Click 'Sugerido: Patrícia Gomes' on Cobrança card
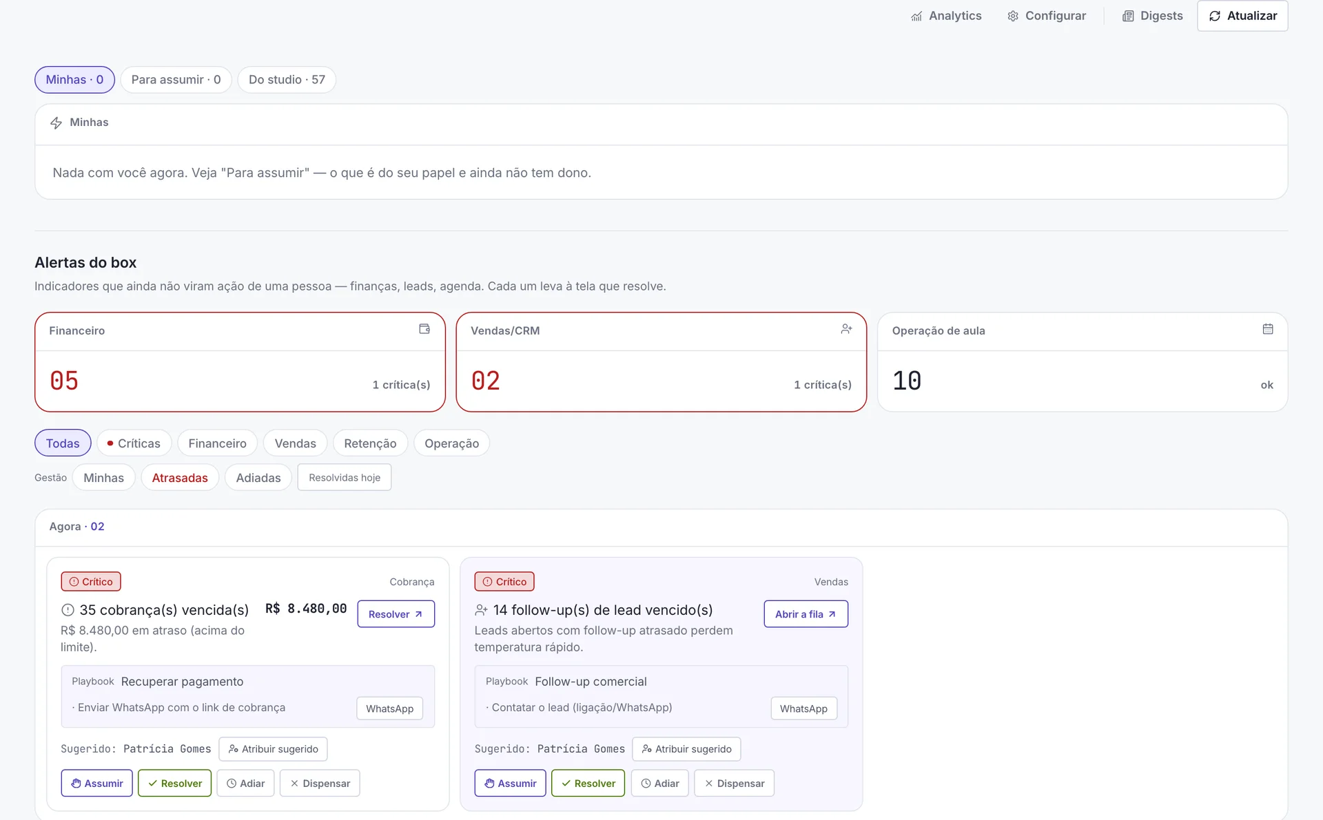Image resolution: width=1323 pixels, height=820 pixels. point(136,749)
